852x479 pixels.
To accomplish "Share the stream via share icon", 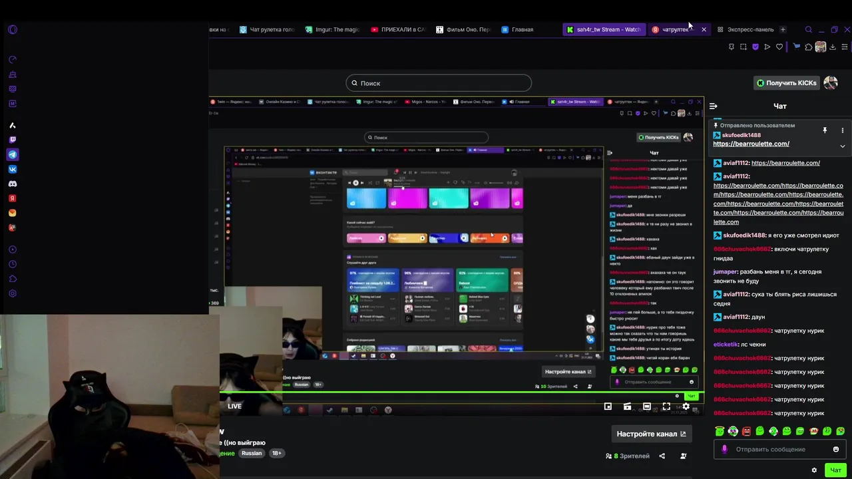I will (662, 456).
